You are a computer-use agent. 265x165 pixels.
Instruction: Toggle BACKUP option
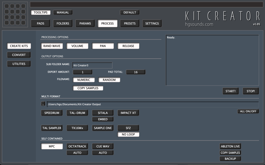(230, 159)
